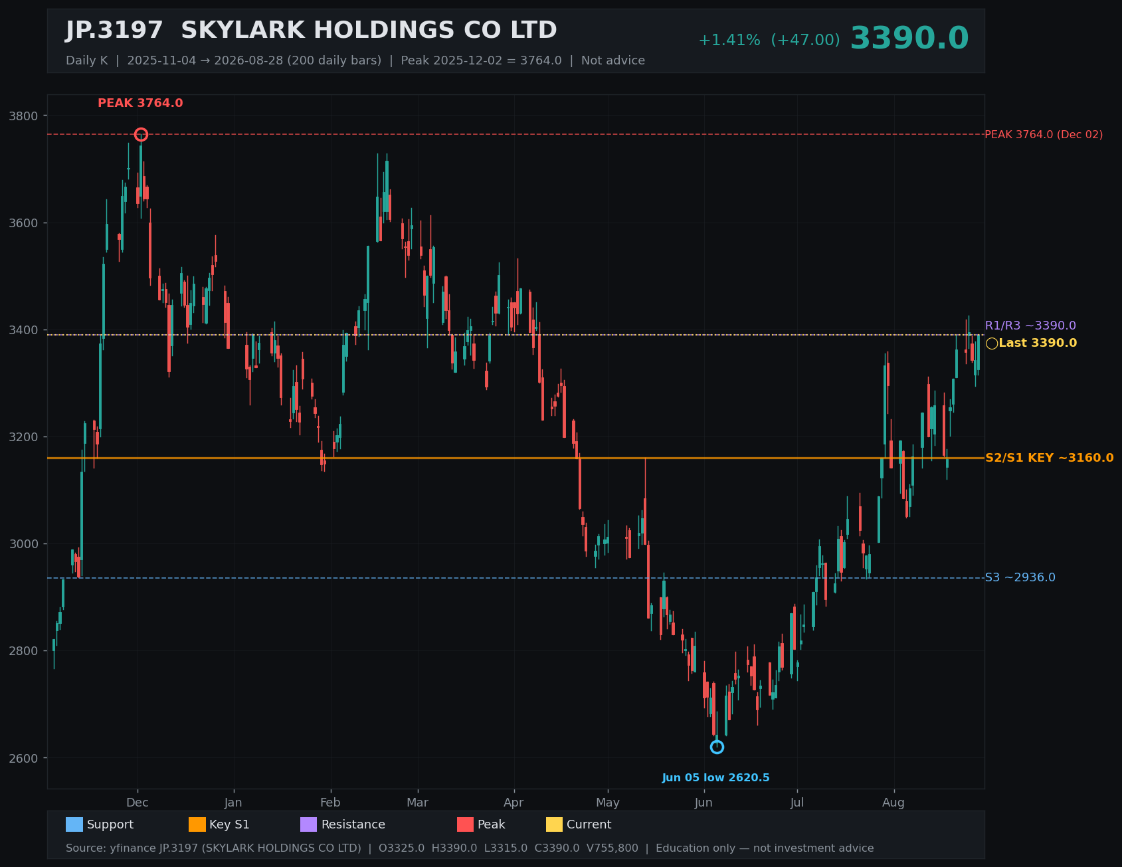Click the 'JP.3197 SKYLARK HOLDINGS CO LTD' title

pyautogui.click(x=312, y=31)
